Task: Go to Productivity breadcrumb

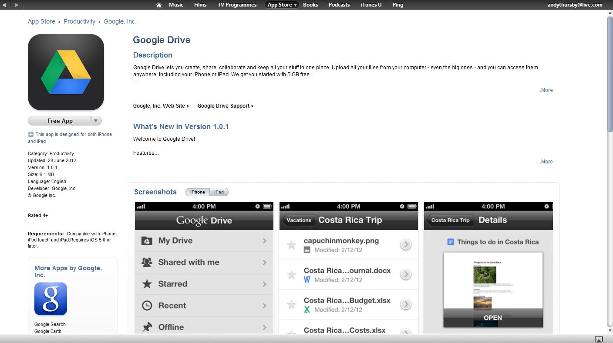Action: [79, 21]
